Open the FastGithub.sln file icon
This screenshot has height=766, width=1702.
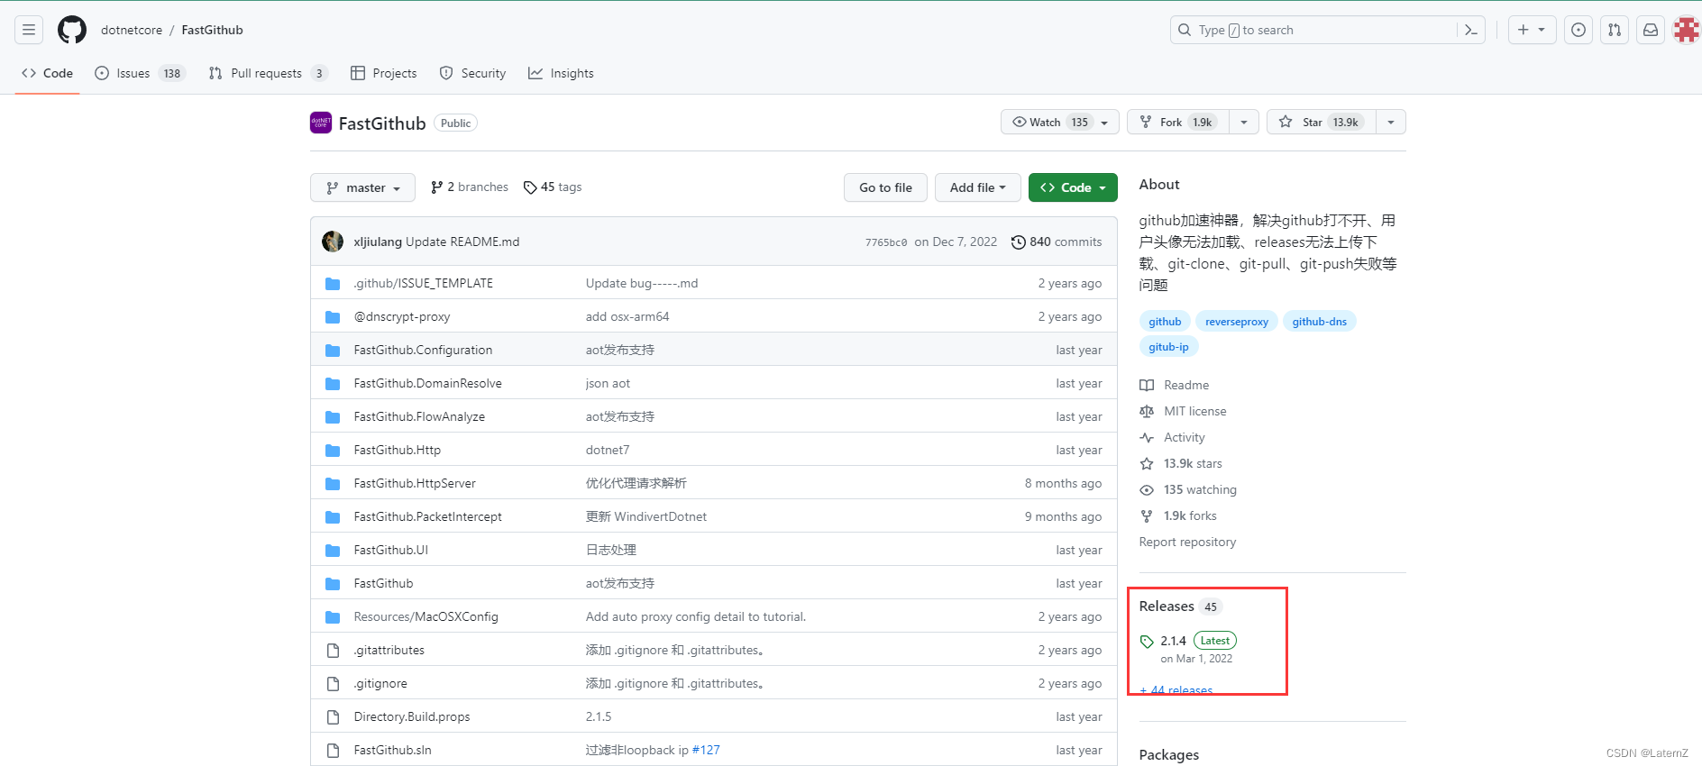coord(333,750)
